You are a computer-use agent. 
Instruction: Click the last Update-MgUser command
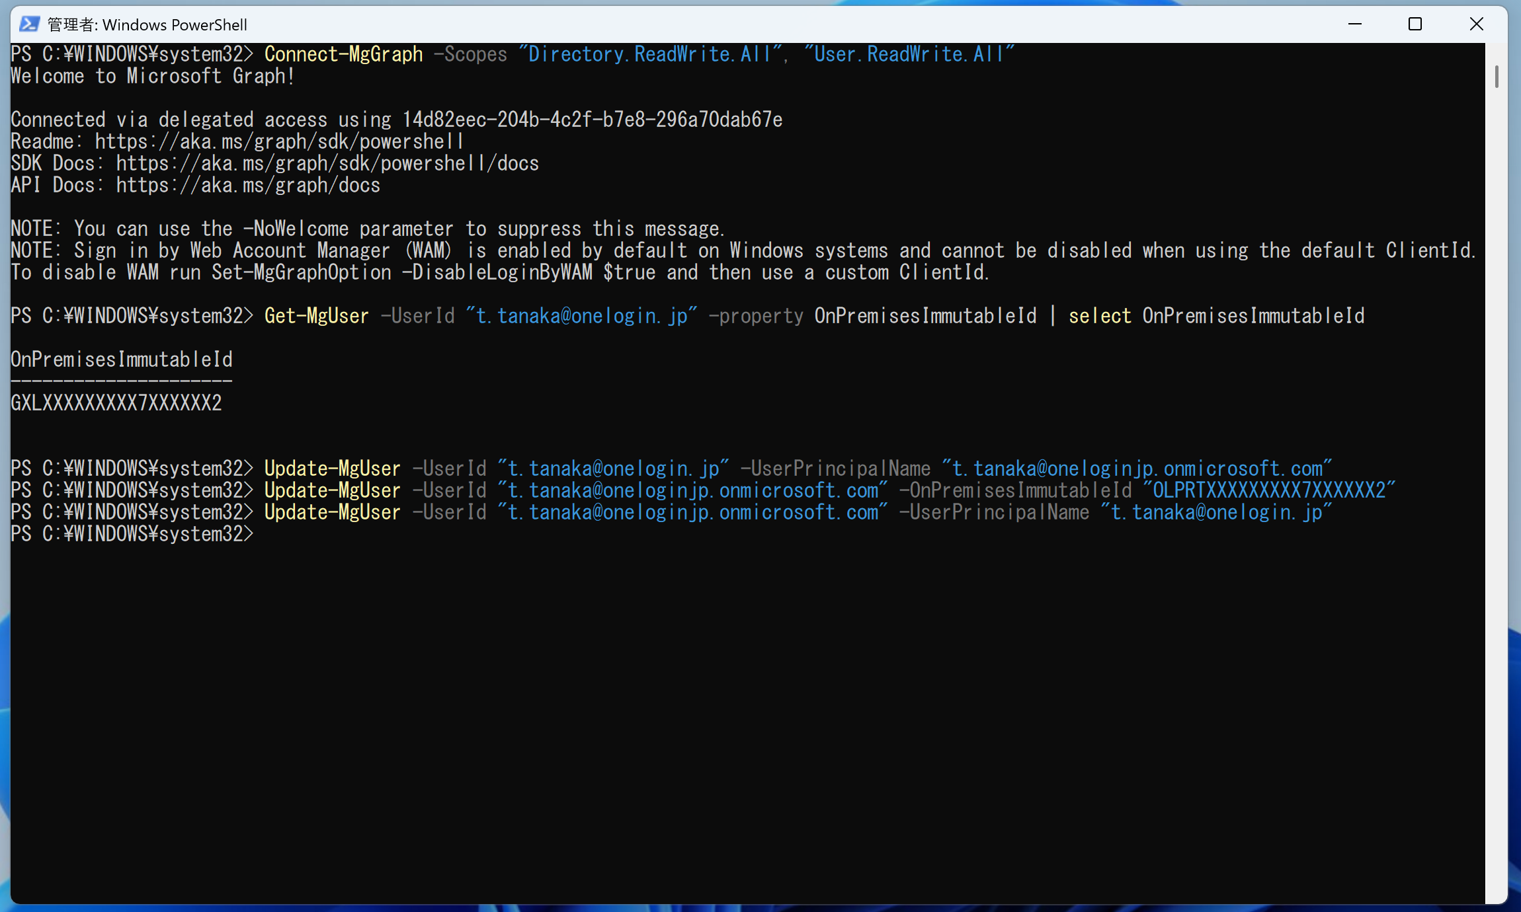click(333, 512)
